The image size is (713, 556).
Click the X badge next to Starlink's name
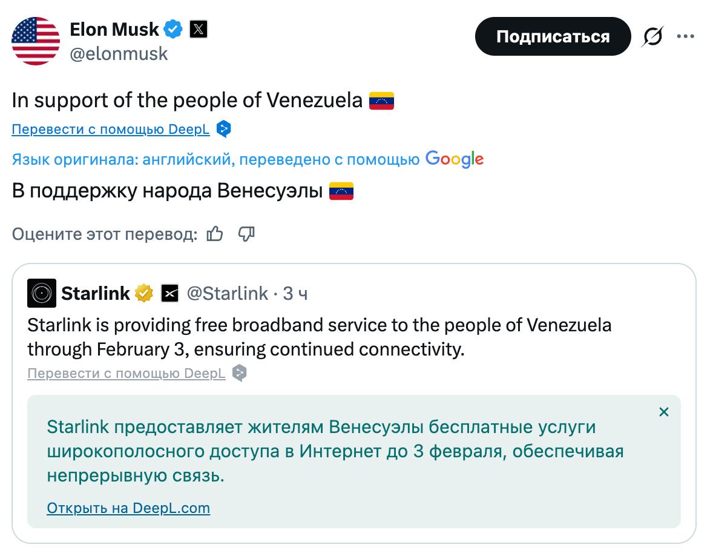tap(169, 293)
